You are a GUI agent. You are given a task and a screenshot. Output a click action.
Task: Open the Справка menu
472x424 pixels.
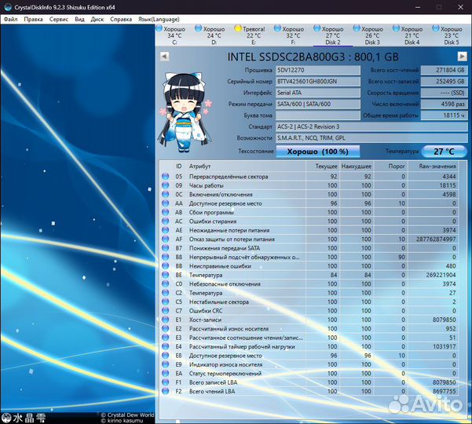[x=121, y=18]
